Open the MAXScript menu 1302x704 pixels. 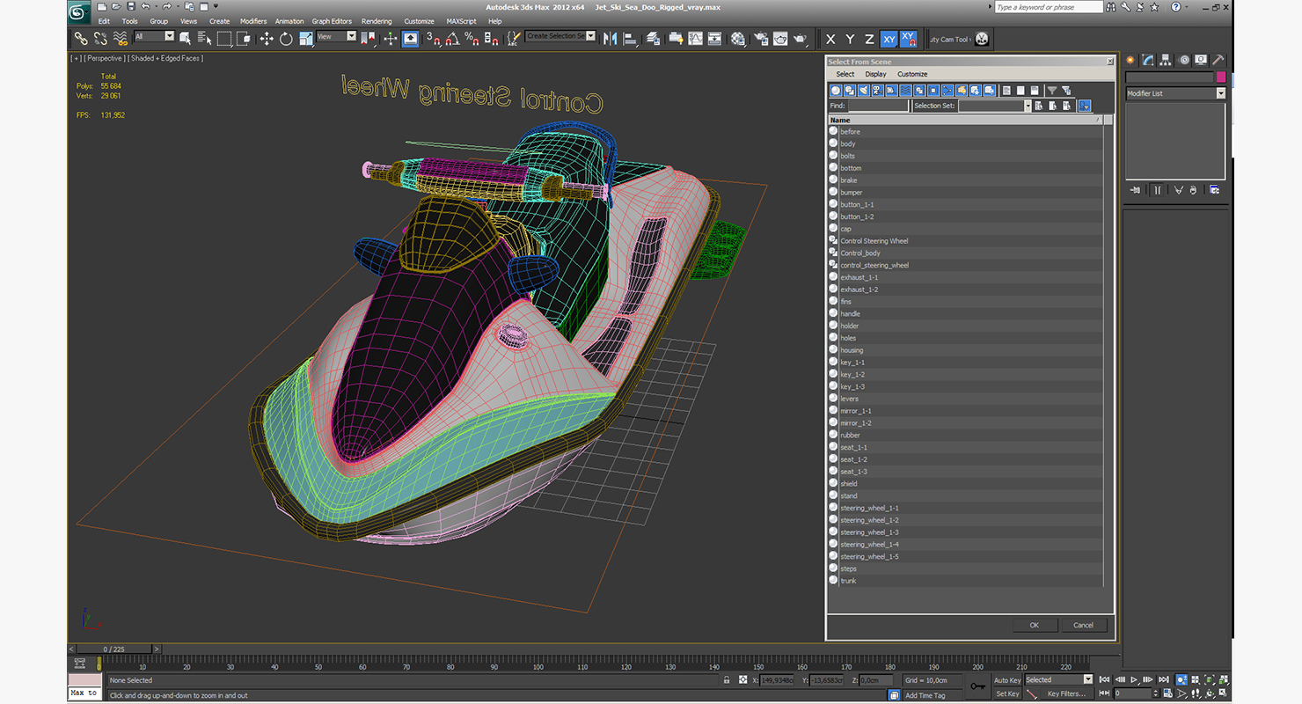point(461,21)
